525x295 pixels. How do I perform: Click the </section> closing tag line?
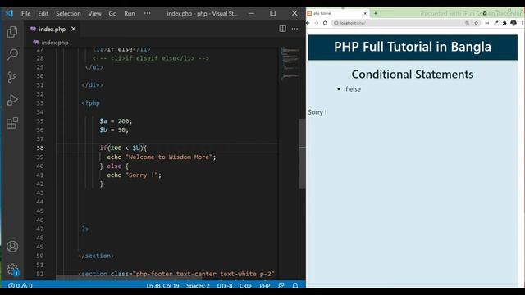(x=96, y=256)
